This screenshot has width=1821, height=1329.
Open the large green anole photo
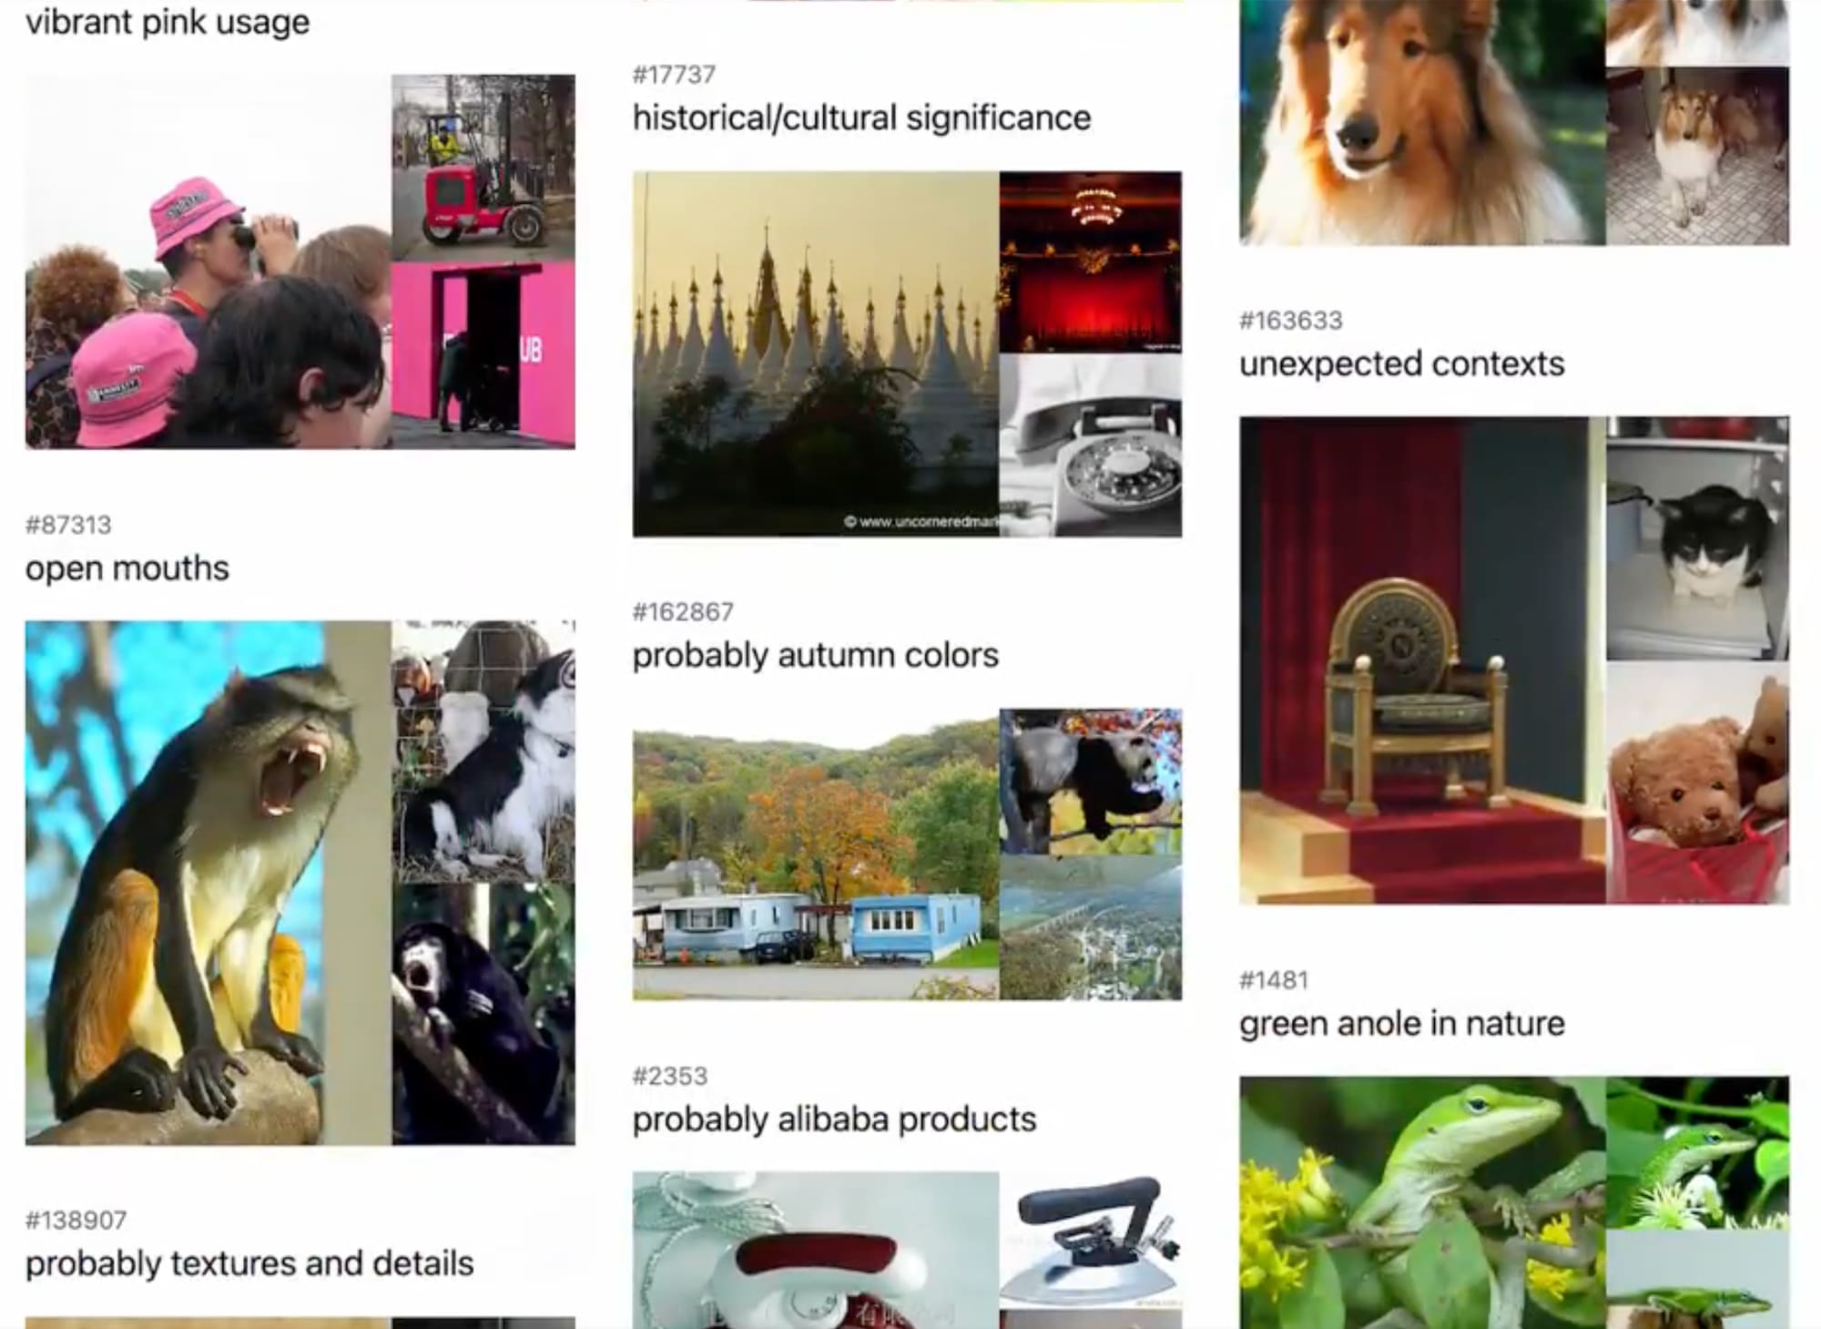coord(1422,1202)
